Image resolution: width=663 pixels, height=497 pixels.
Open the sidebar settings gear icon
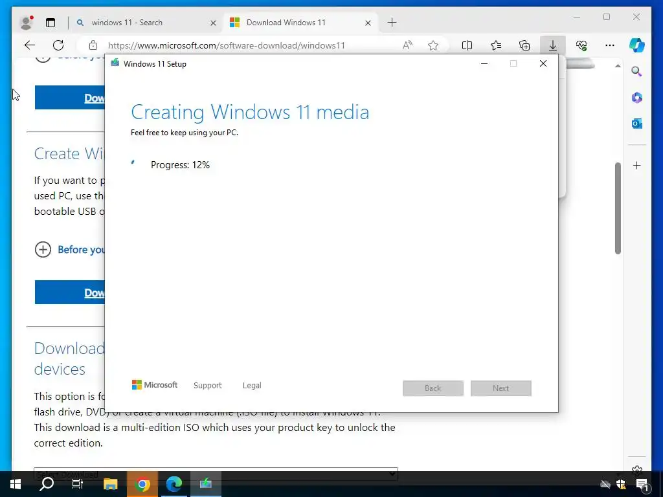(x=637, y=470)
